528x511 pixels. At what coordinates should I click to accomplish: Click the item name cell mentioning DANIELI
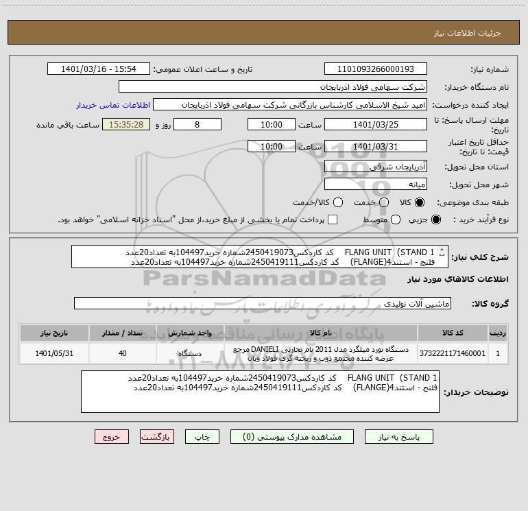click(321, 353)
